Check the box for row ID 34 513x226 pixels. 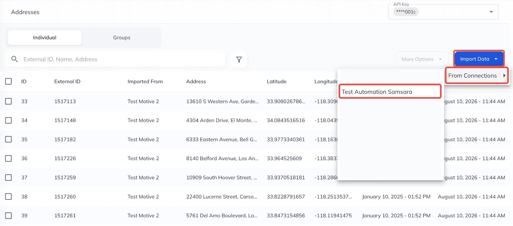click(x=9, y=120)
